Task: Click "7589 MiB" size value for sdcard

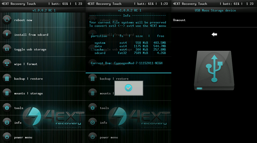Action: (x=141, y=53)
